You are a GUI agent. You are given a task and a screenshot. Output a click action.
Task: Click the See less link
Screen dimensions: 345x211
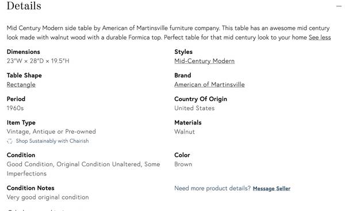pos(320,37)
